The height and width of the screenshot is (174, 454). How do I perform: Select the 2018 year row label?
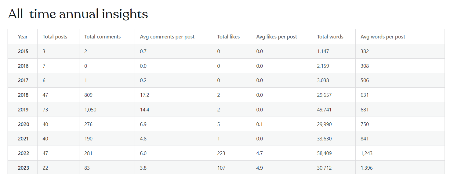(23, 95)
